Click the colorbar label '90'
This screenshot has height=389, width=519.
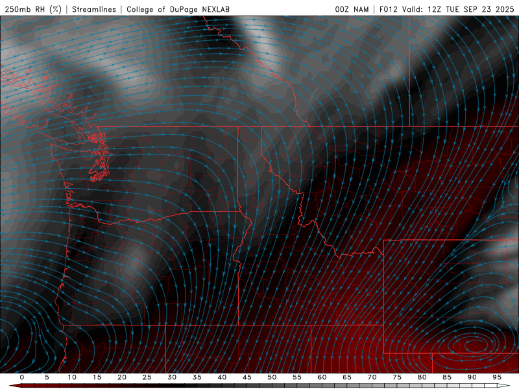click(x=472, y=377)
